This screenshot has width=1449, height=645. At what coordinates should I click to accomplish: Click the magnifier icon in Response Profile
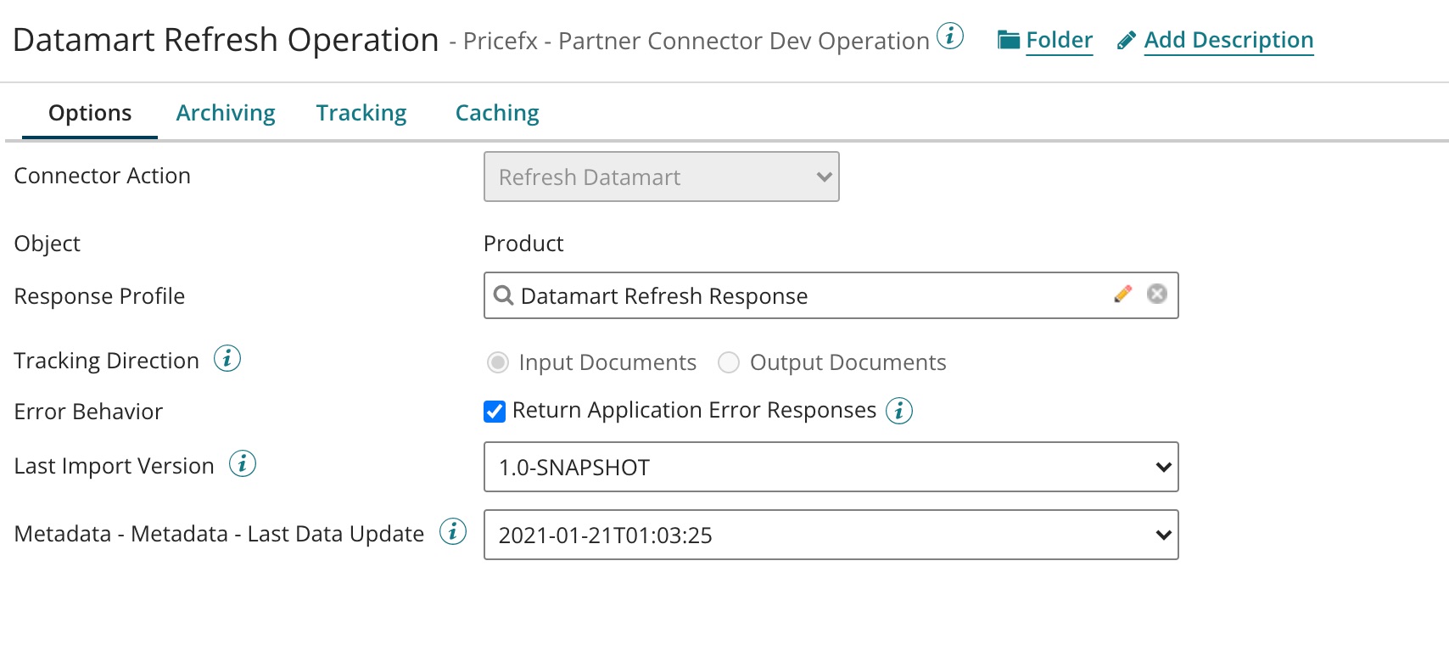pos(503,295)
